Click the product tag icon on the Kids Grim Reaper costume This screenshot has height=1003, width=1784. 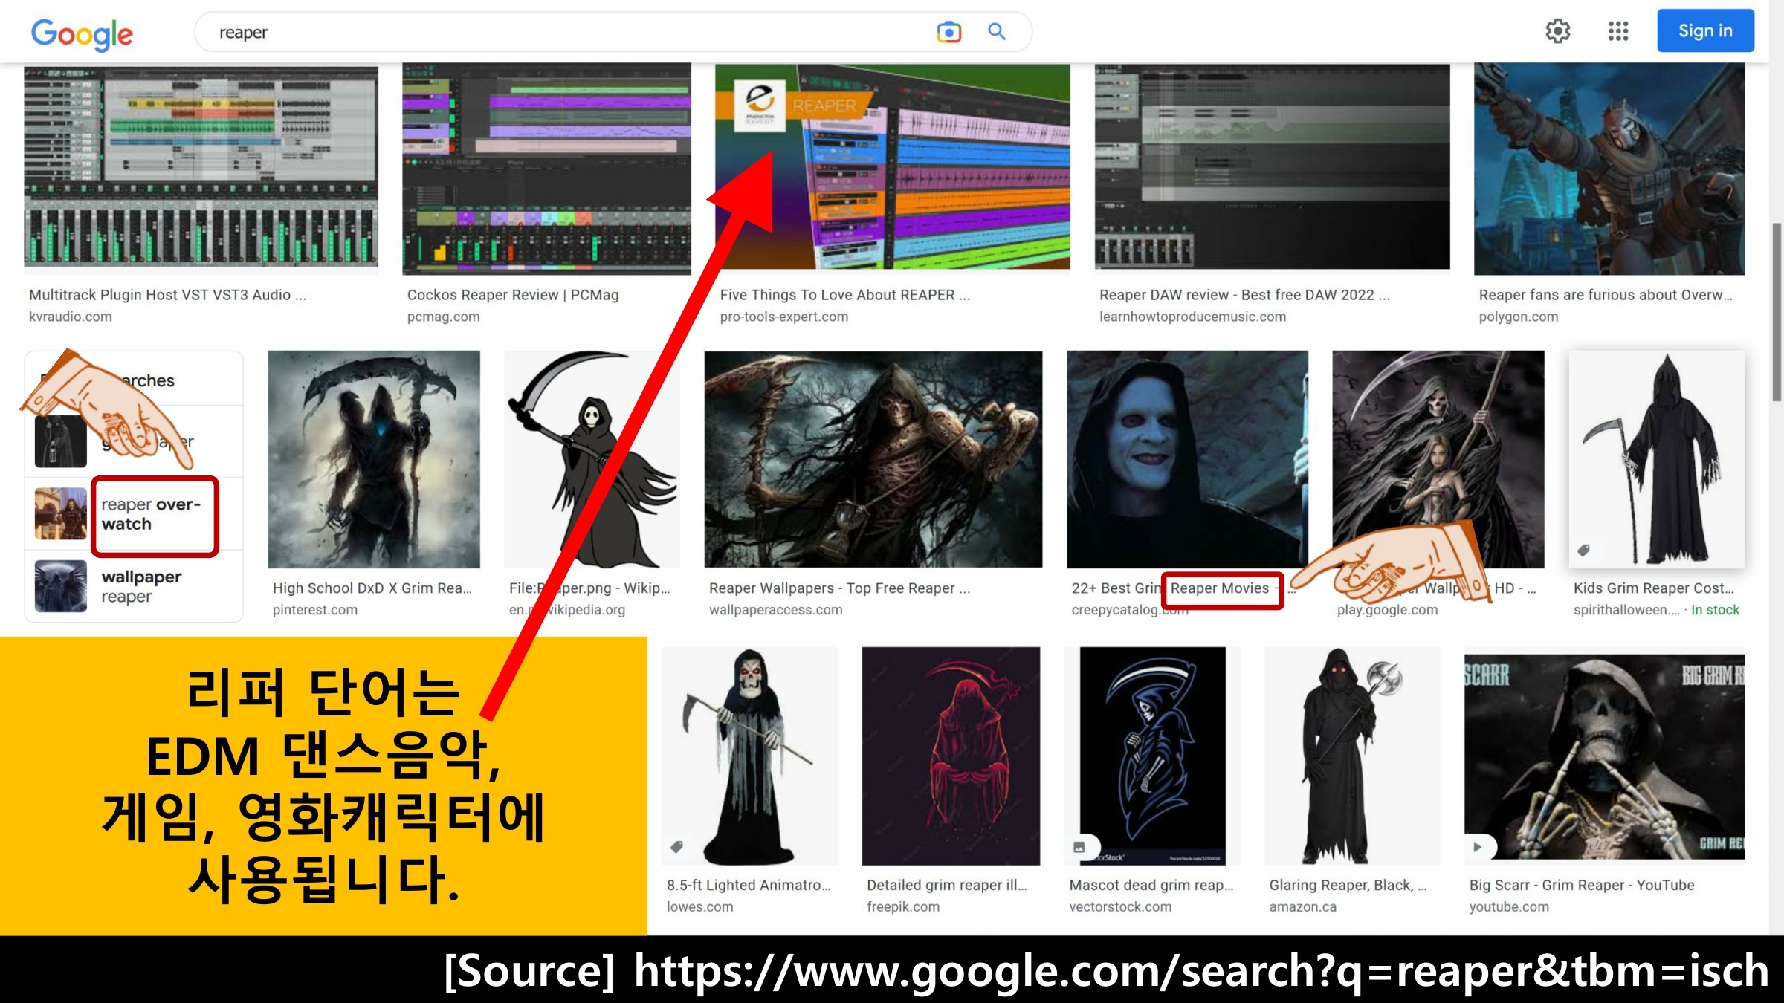tap(1583, 551)
